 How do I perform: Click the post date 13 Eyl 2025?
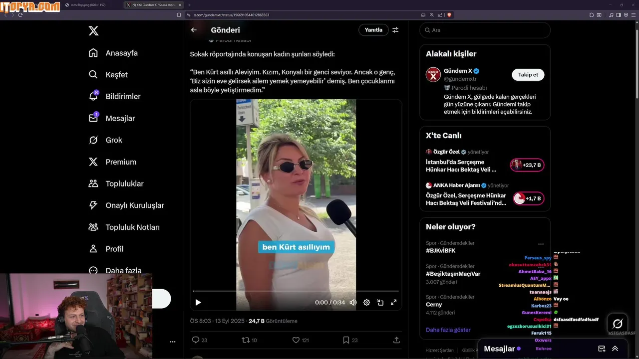coord(230,321)
